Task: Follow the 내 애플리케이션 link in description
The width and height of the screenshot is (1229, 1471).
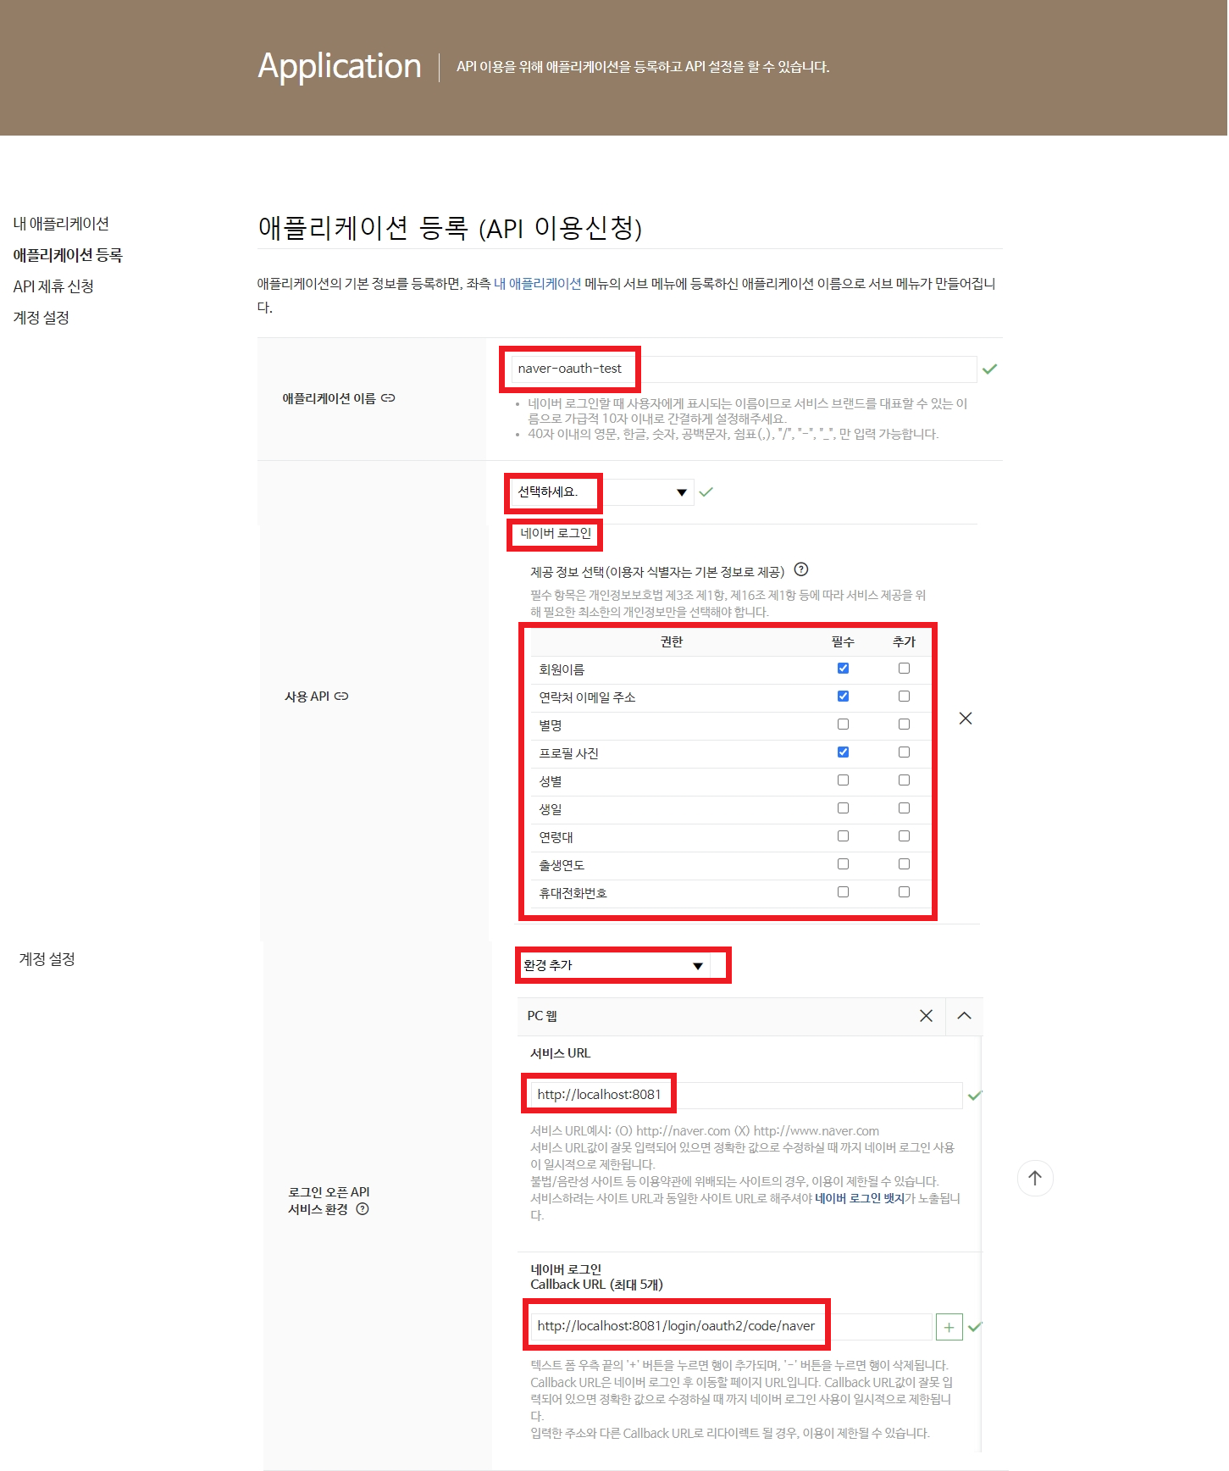Action: [538, 284]
